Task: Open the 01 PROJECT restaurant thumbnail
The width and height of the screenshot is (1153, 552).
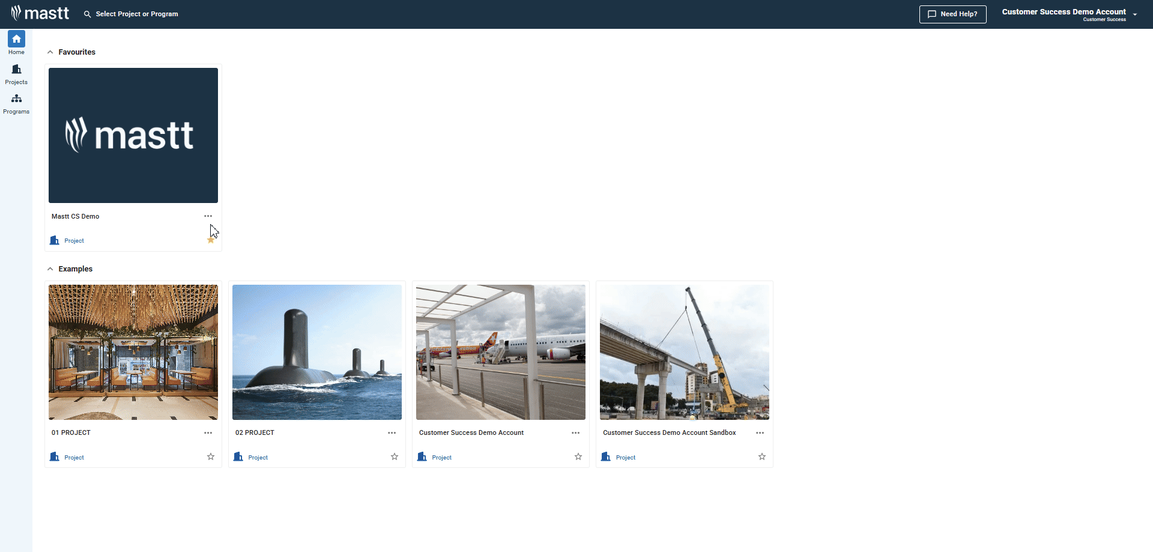Action: tap(133, 352)
